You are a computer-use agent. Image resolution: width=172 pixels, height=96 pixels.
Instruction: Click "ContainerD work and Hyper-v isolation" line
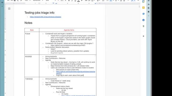59,34
